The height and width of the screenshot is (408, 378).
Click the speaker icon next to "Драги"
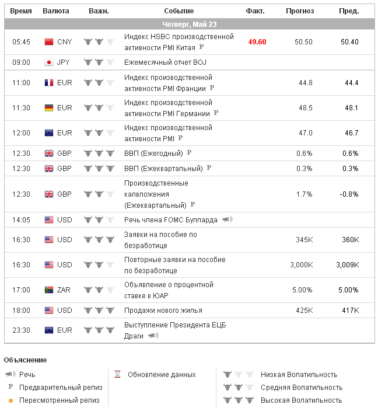click(153, 336)
